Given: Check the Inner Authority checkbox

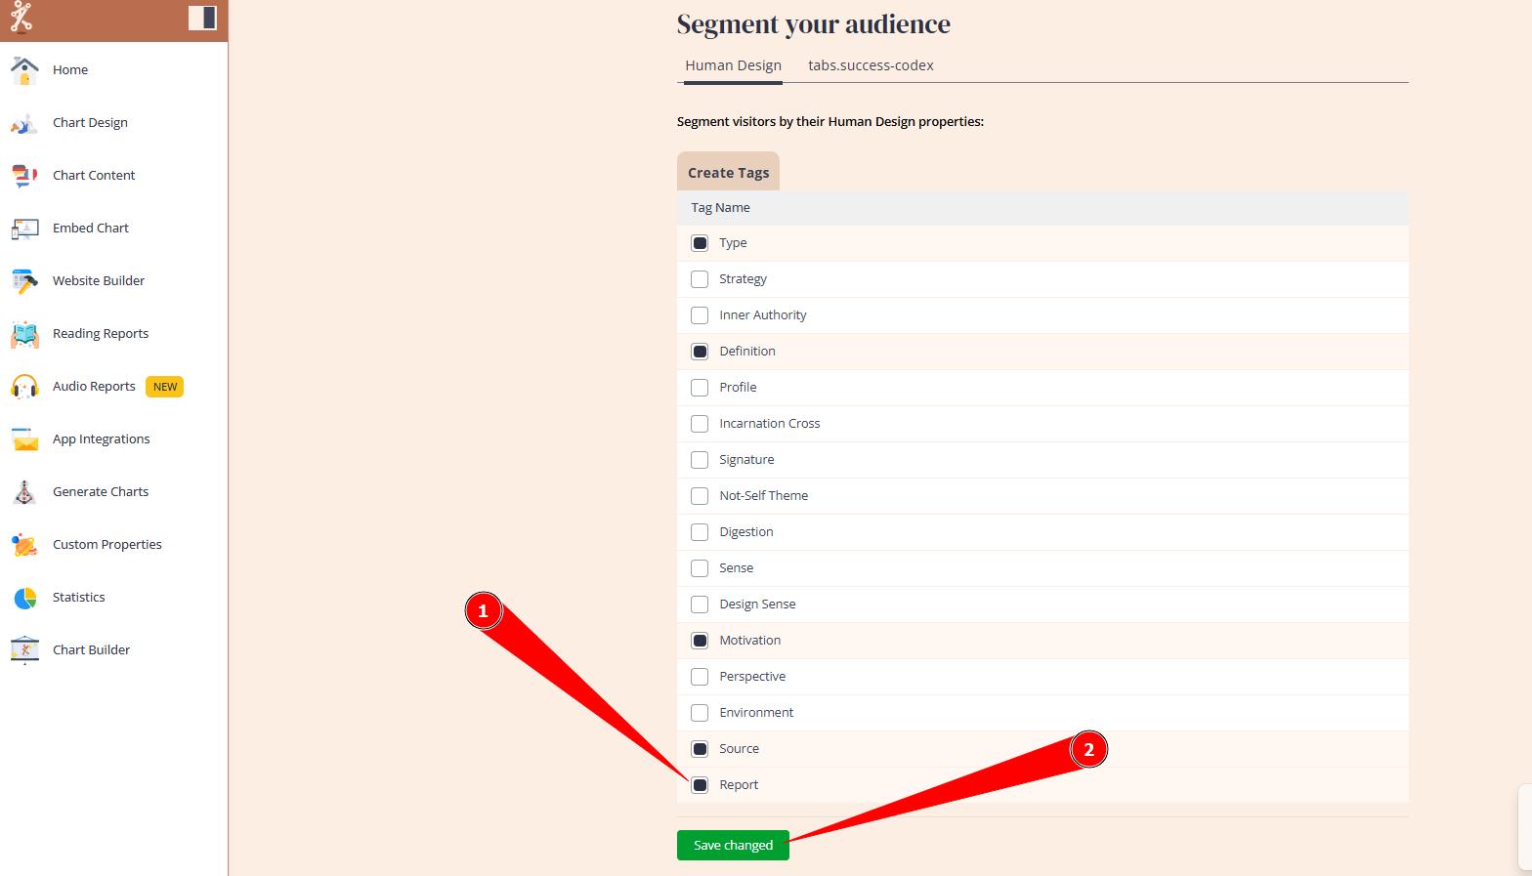Looking at the screenshot, I should point(700,315).
